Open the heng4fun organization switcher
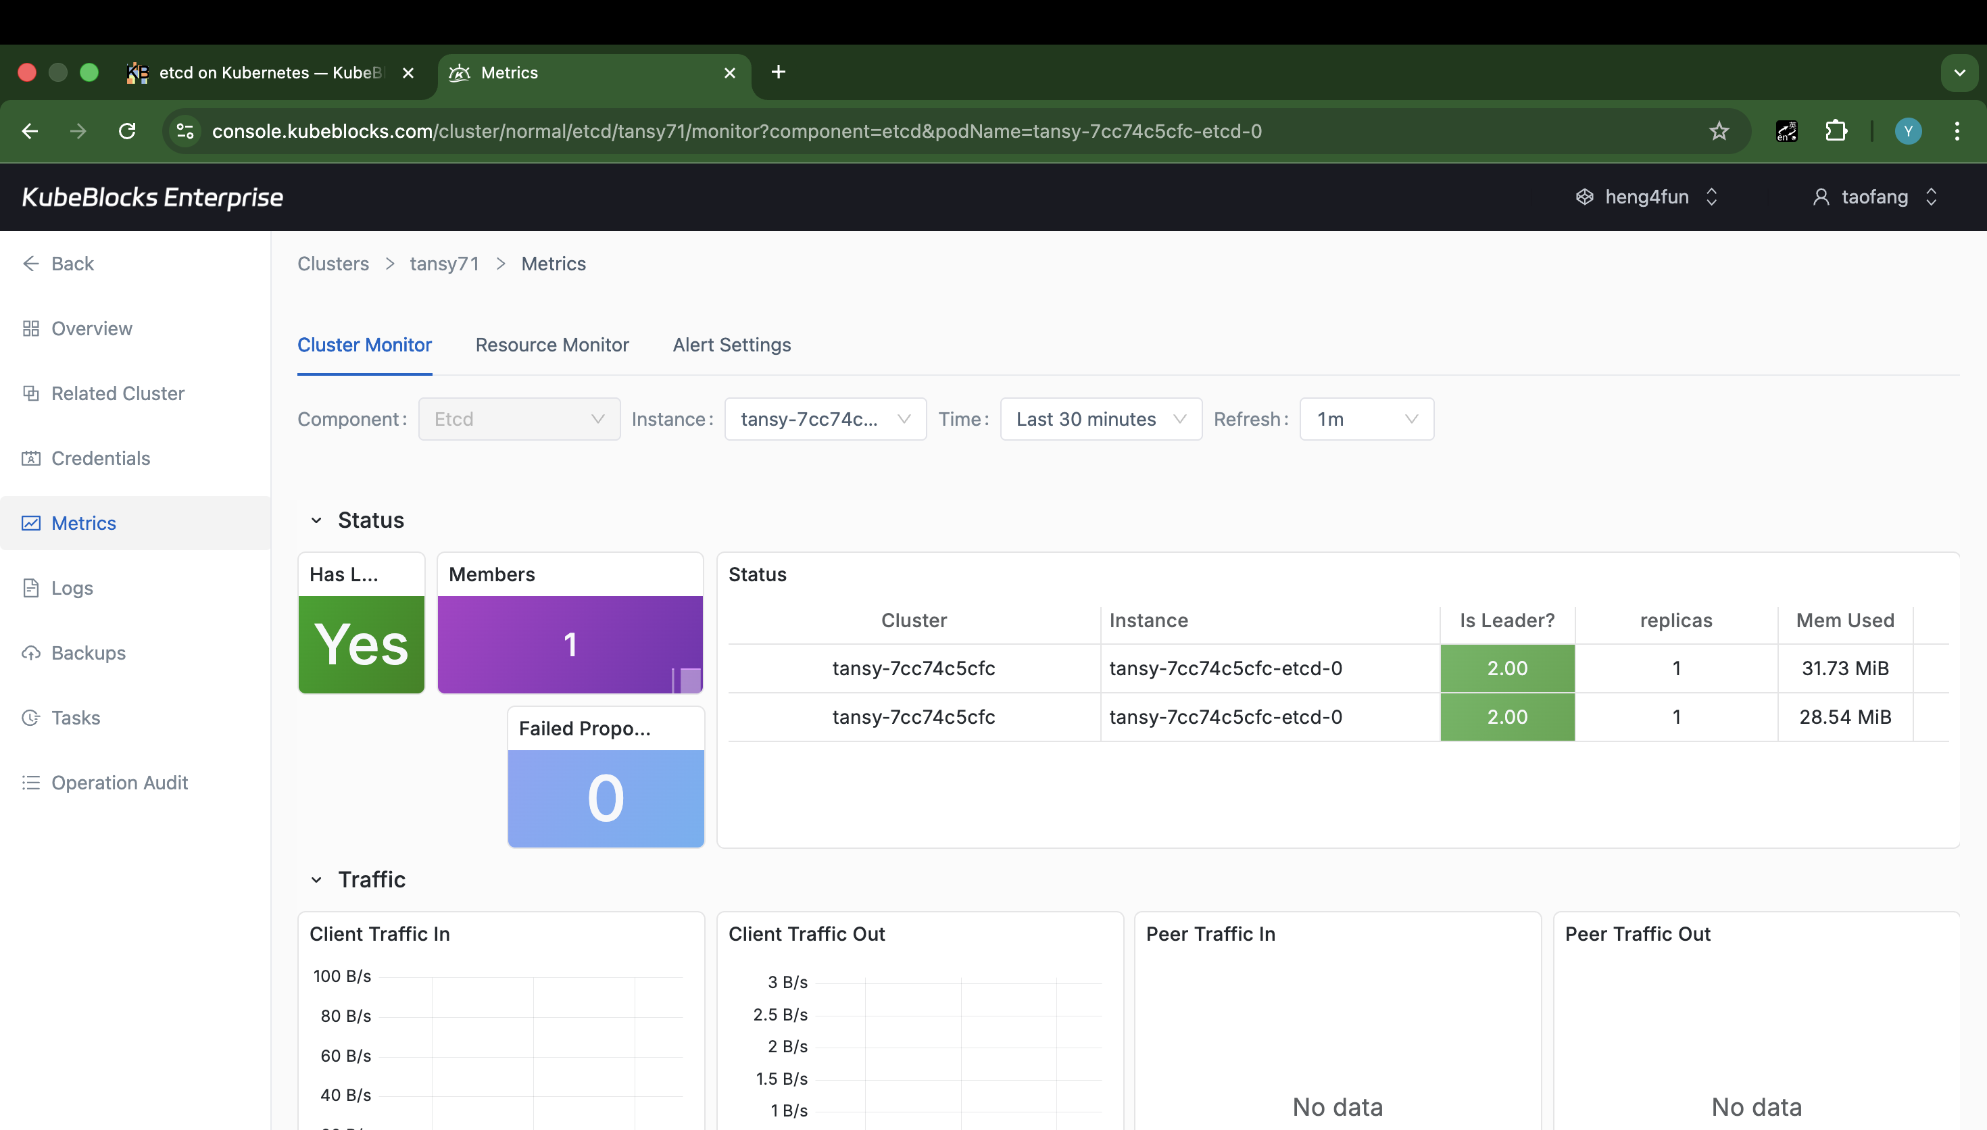The image size is (1987, 1130). pyautogui.click(x=1646, y=197)
